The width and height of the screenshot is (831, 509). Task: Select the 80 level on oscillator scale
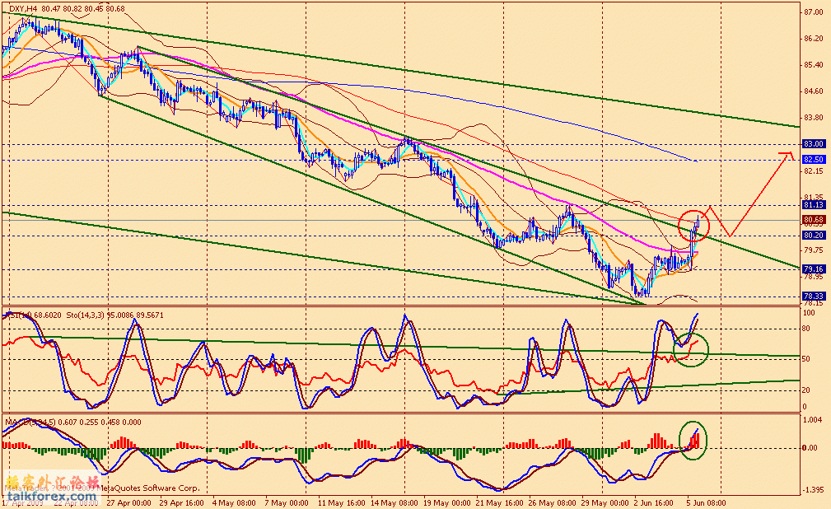click(x=806, y=329)
